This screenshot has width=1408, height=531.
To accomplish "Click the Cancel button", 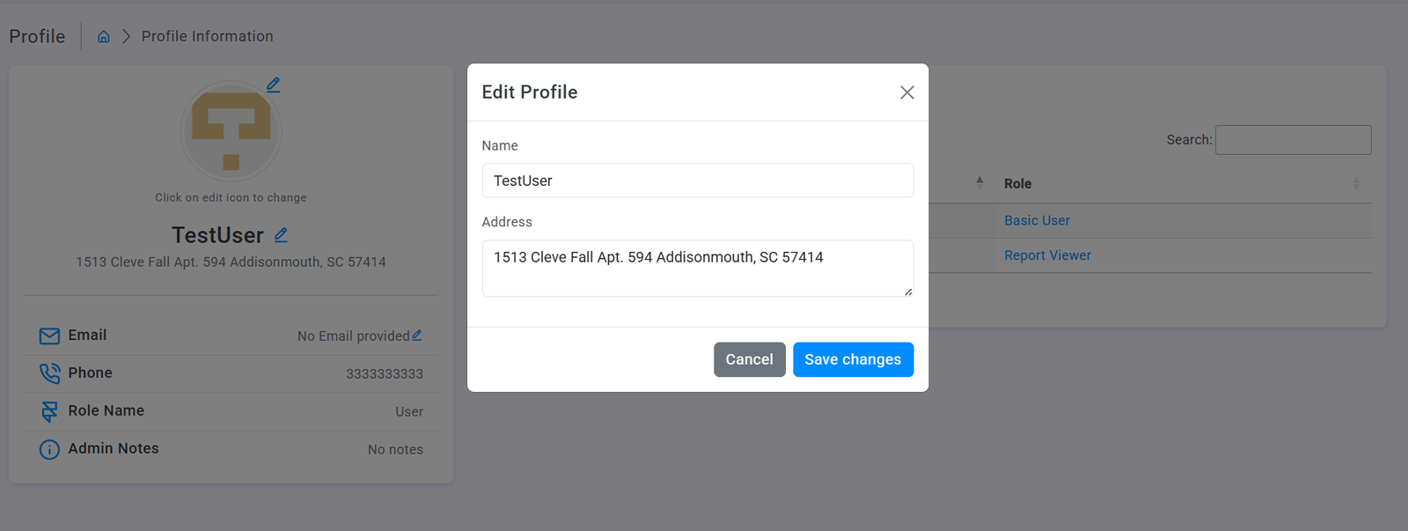I will [749, 359].
